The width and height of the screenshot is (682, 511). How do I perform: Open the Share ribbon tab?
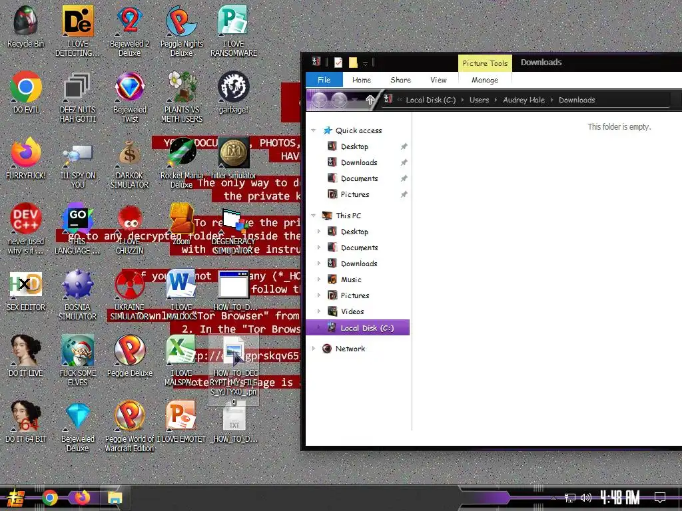coord(400,80)
